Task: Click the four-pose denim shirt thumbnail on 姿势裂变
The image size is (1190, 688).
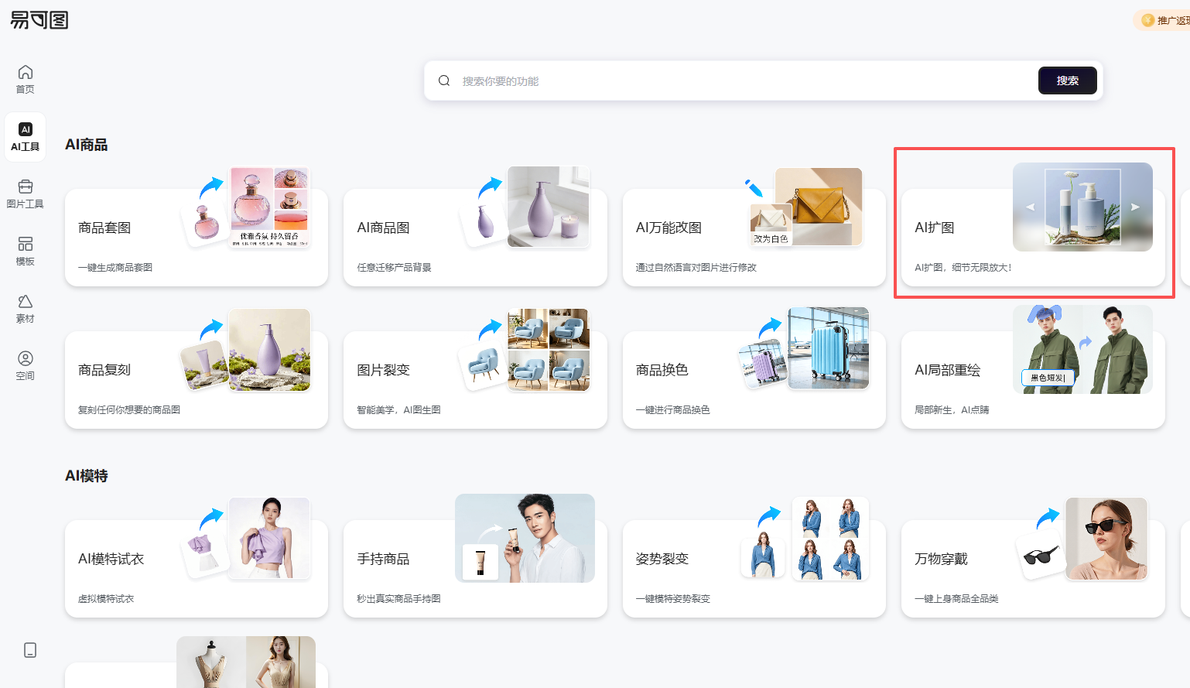Action: pyautogui.click(x=830, y=539)
